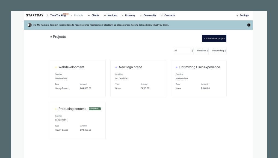Click Tommy's avatar in feedback banner
This screenshot has height=158, width=278.
coord(30,25)
